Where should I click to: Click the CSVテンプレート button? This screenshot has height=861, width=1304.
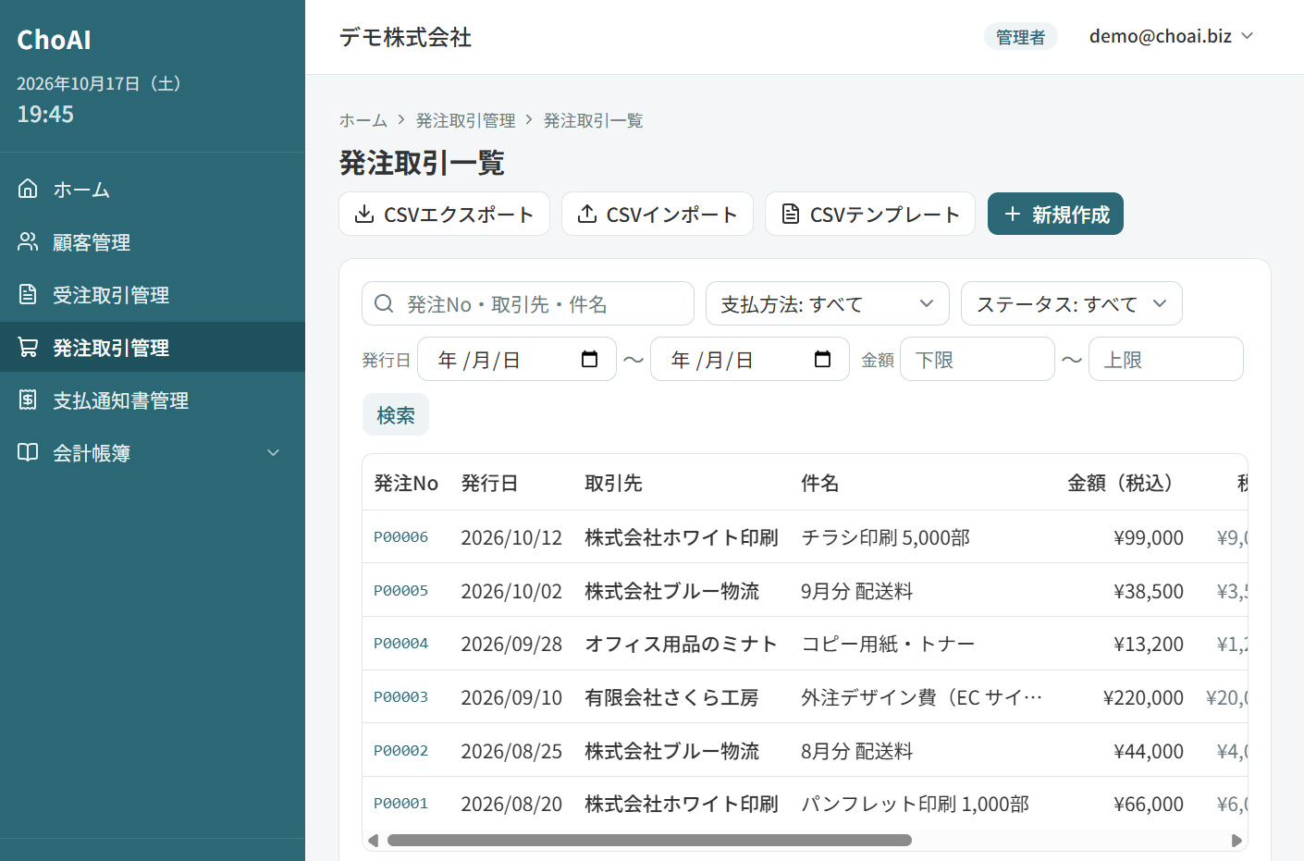point(870,214)
